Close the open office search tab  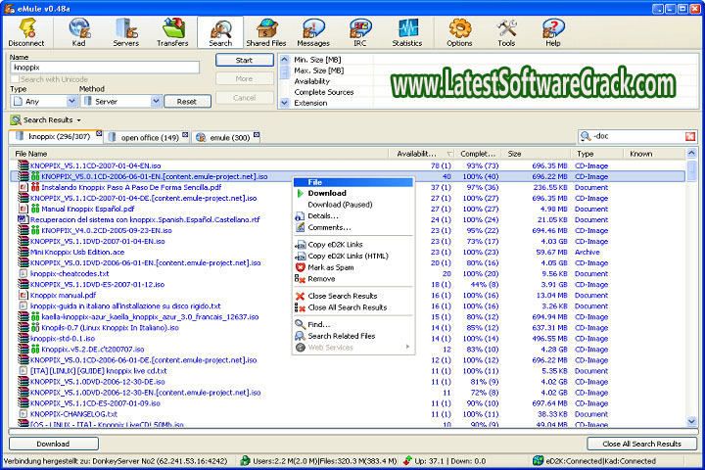185,134
